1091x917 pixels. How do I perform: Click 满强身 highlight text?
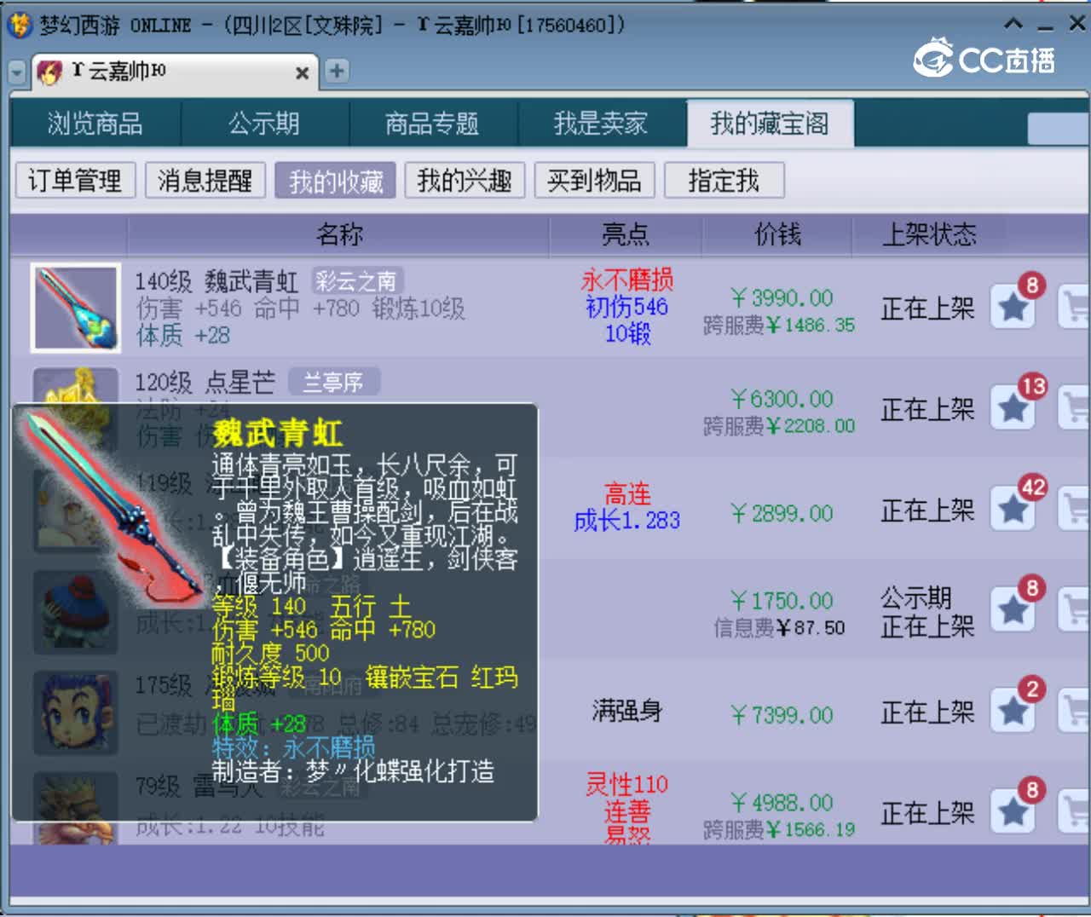click(x=627, y=711)
